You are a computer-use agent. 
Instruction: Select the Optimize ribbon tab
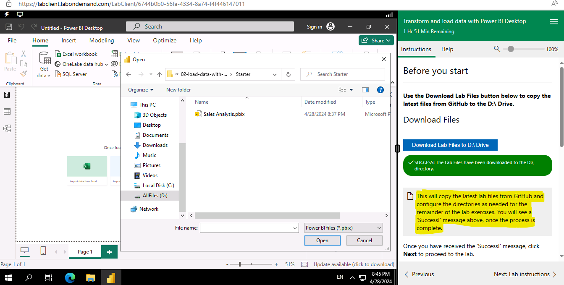point(165,41)
